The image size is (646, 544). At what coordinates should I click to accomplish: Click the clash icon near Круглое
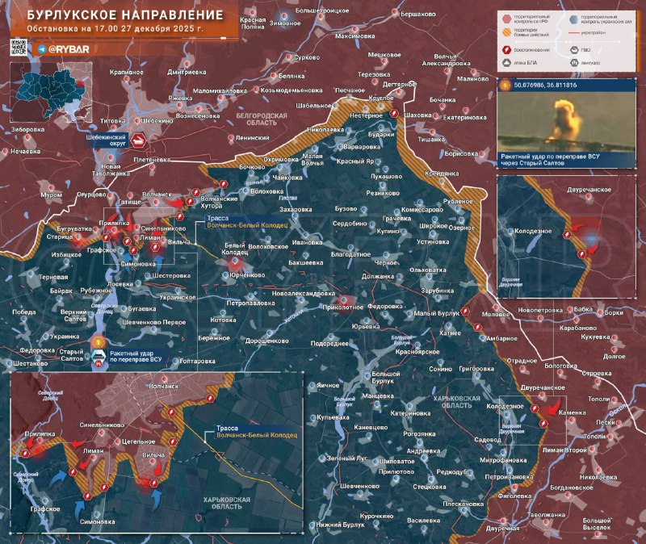click(394, 115)
